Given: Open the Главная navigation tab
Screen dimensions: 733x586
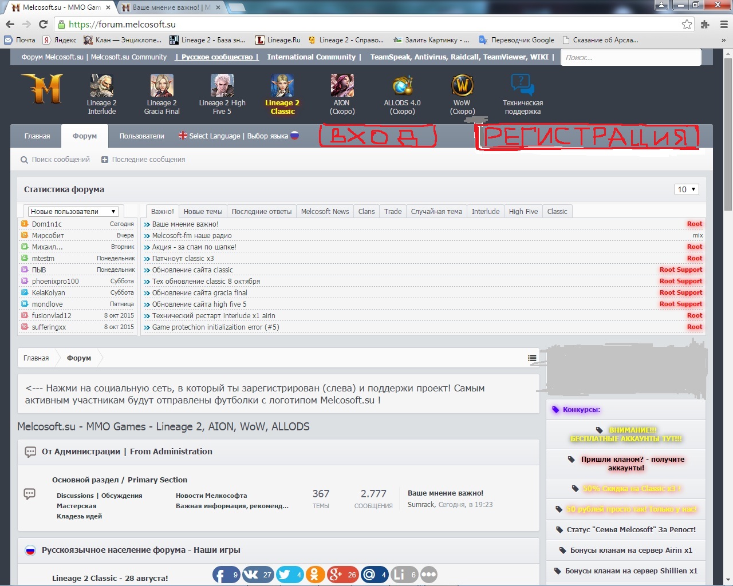Looking at the screenshot, I should (37, 136).
